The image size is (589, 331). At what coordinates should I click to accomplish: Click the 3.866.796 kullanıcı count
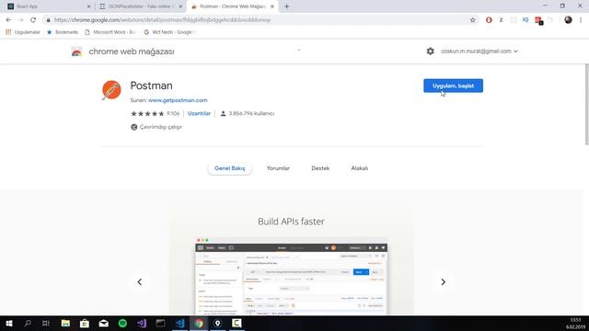point(248,113)
